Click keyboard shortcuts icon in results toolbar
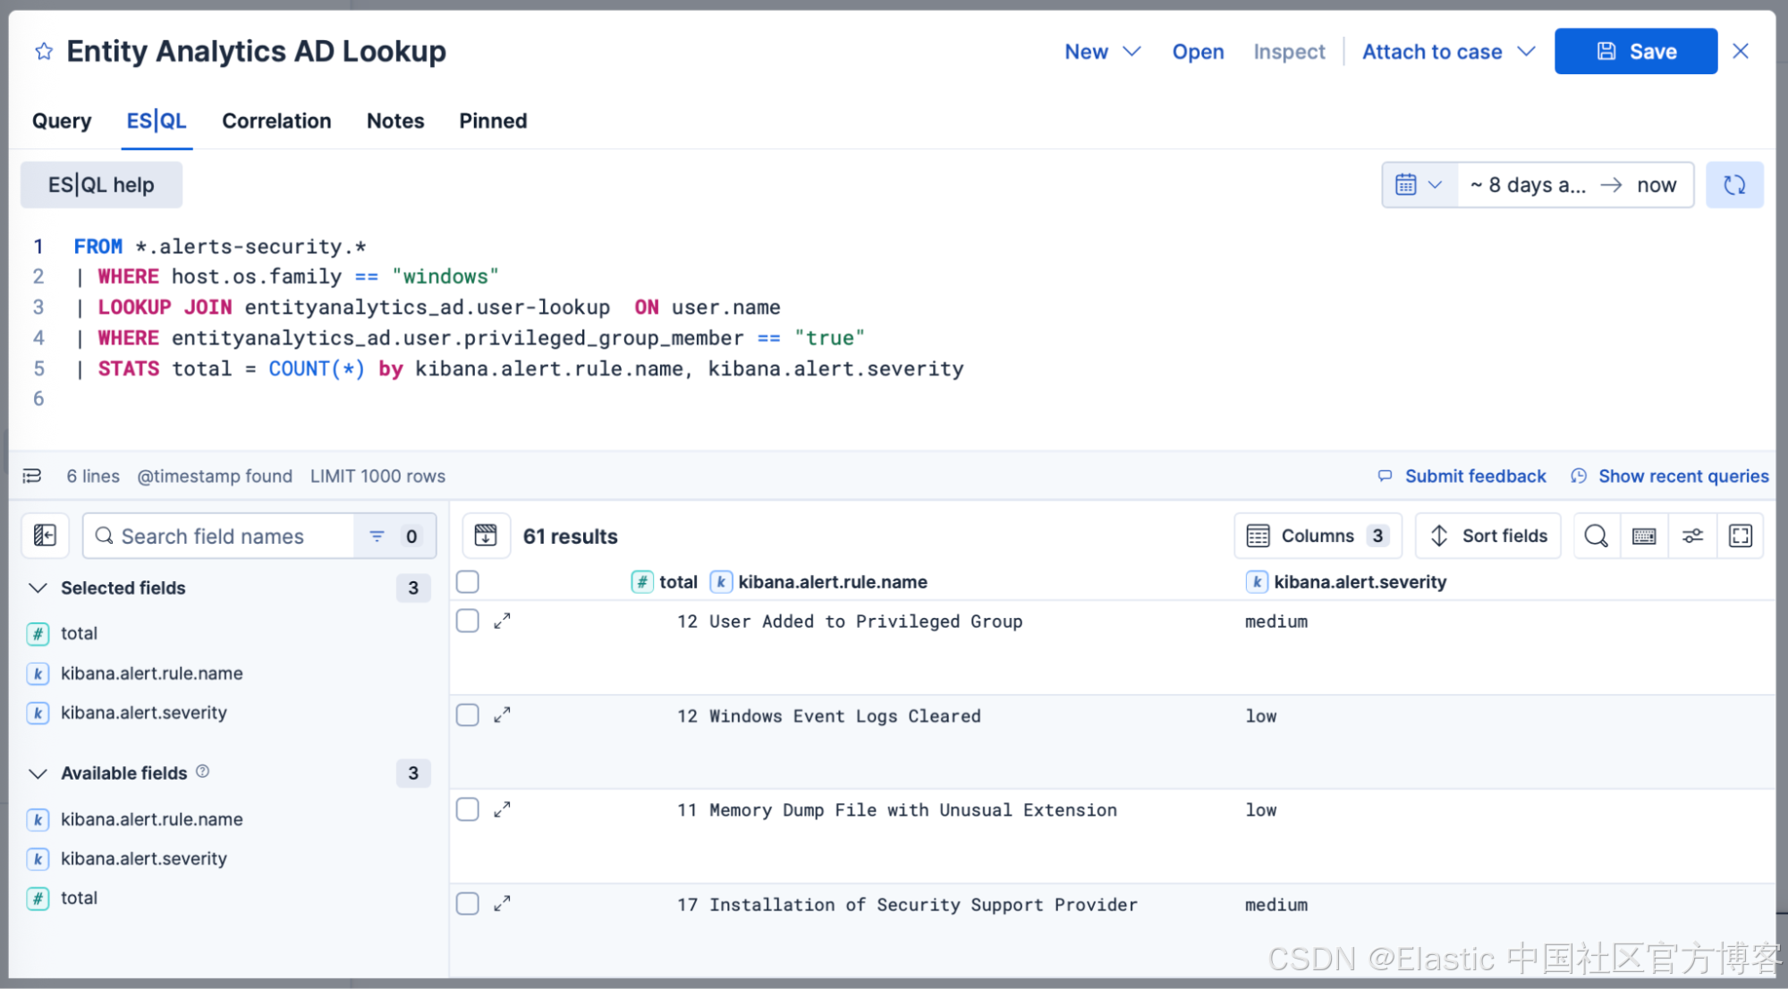This screenshot has height=989, width=1788. 1643,536
